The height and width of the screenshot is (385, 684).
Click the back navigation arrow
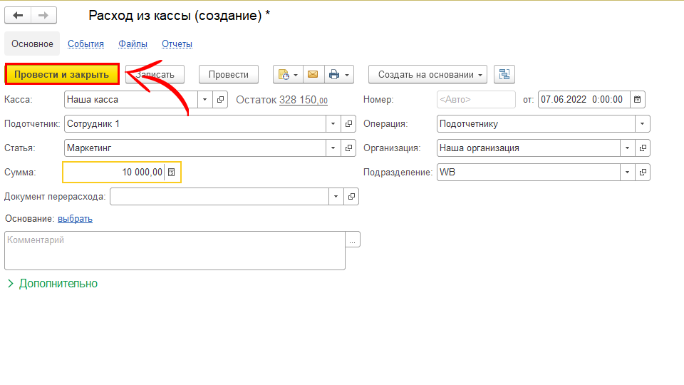(19, 15)
